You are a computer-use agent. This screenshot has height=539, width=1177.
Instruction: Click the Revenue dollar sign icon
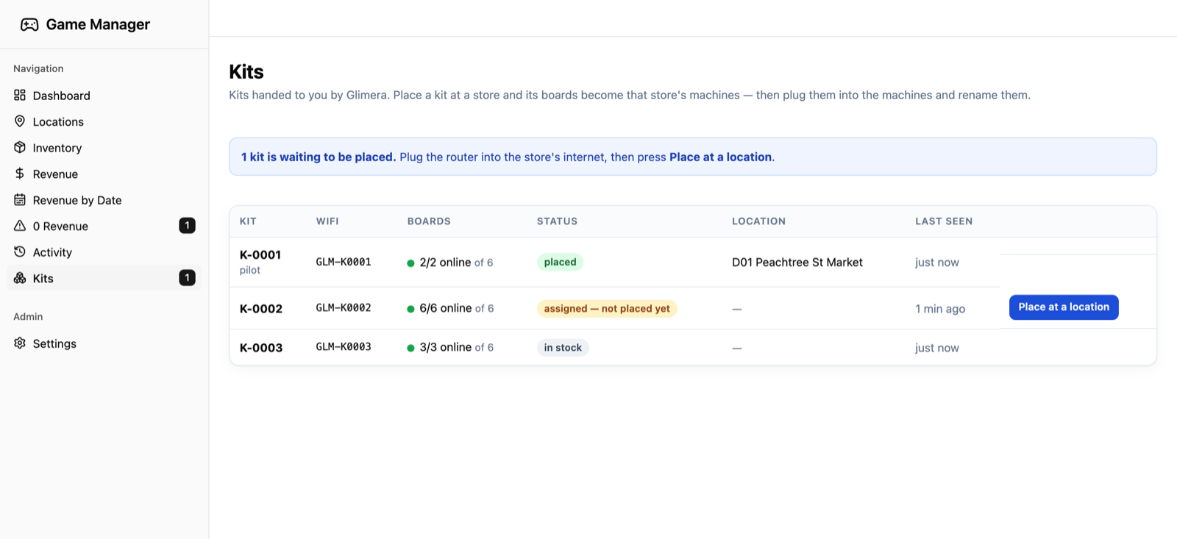(20, 174)
